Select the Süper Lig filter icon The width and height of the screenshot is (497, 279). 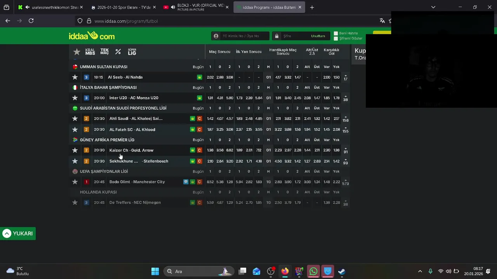coord(132,52)
